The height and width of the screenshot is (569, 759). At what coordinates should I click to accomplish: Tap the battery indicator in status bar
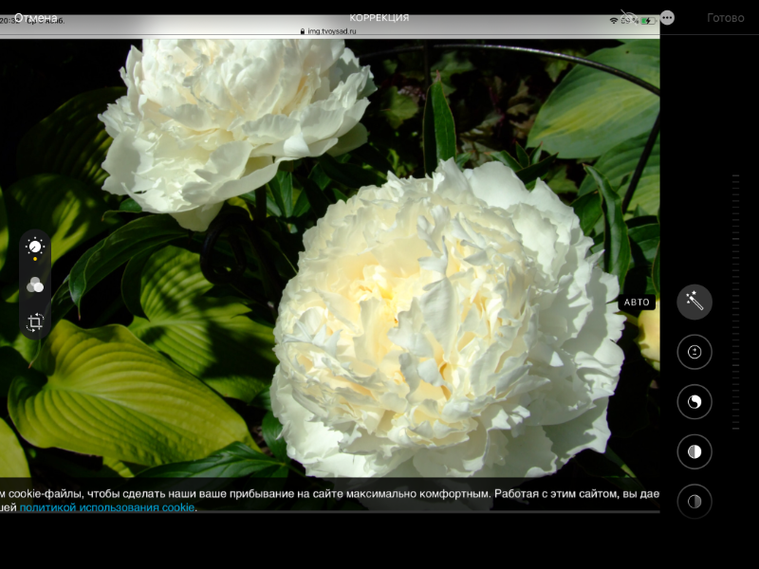coord(648,20)
